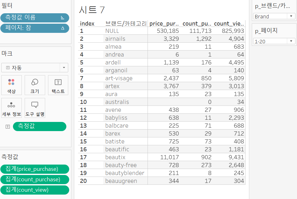Viewport: 297px width, 199px height.
Task: Click the 텍스트 (Text) mark card icon
Action: pyautogui.click(x=58, y=85)
